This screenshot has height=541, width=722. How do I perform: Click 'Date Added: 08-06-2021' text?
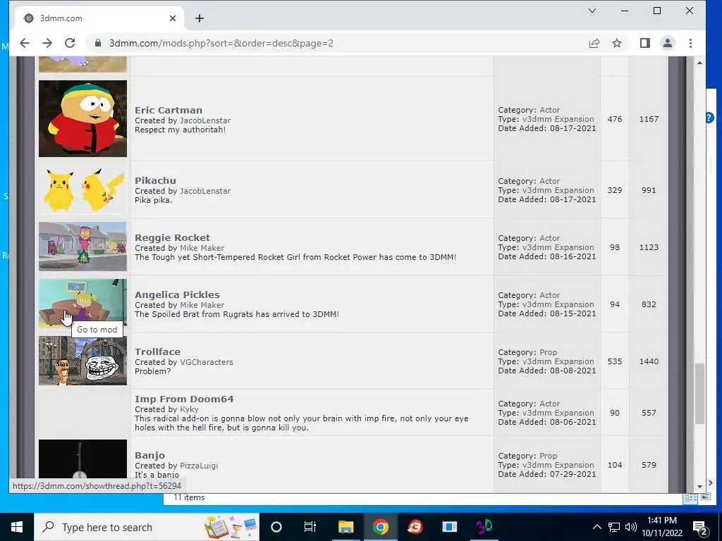tap(547, 422)
